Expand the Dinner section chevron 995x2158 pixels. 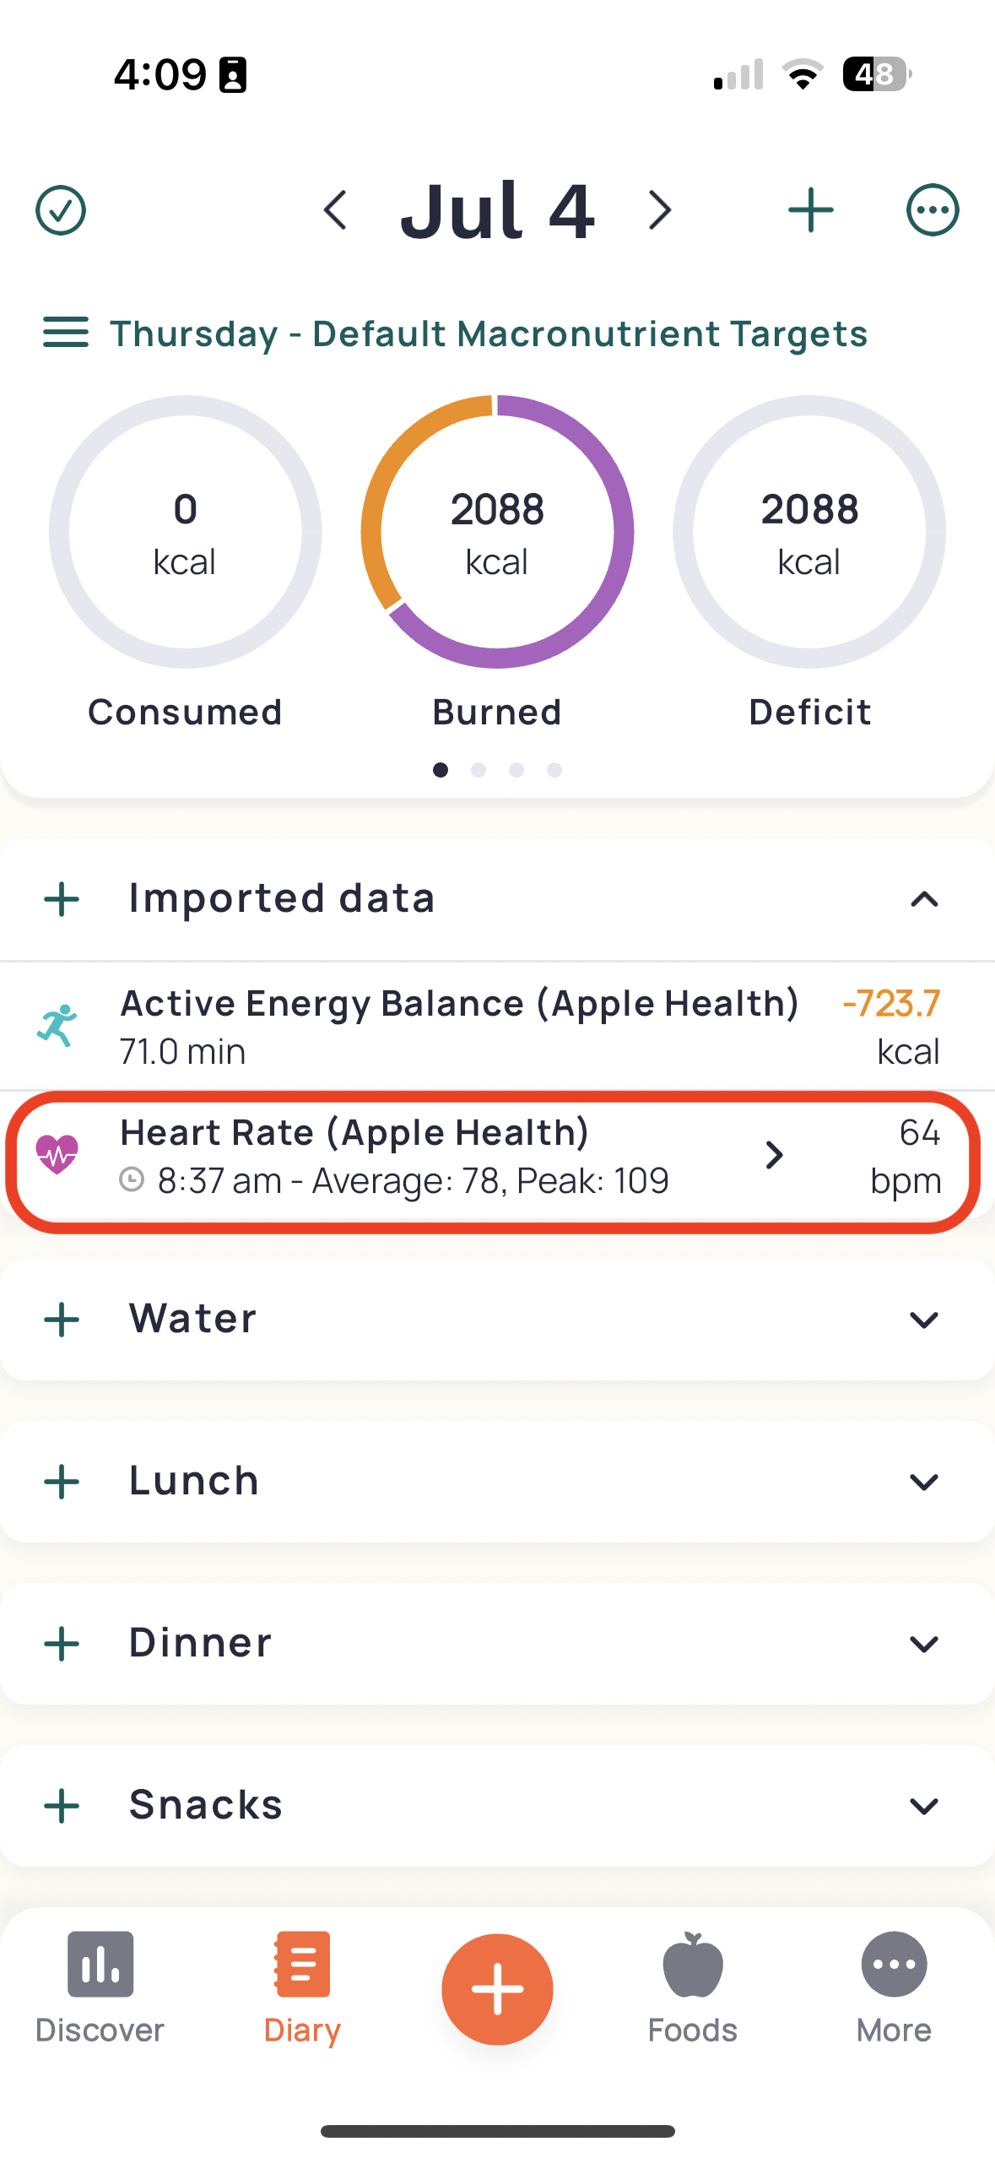pos(924,1644)
